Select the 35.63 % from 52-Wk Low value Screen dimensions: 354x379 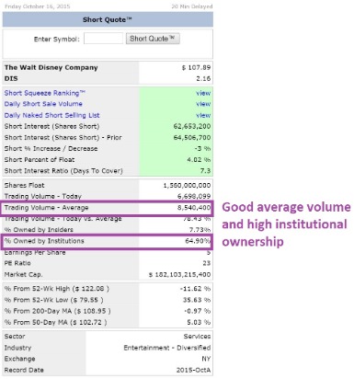197,300
